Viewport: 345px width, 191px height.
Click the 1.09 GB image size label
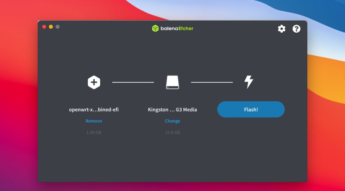(94, 133)
